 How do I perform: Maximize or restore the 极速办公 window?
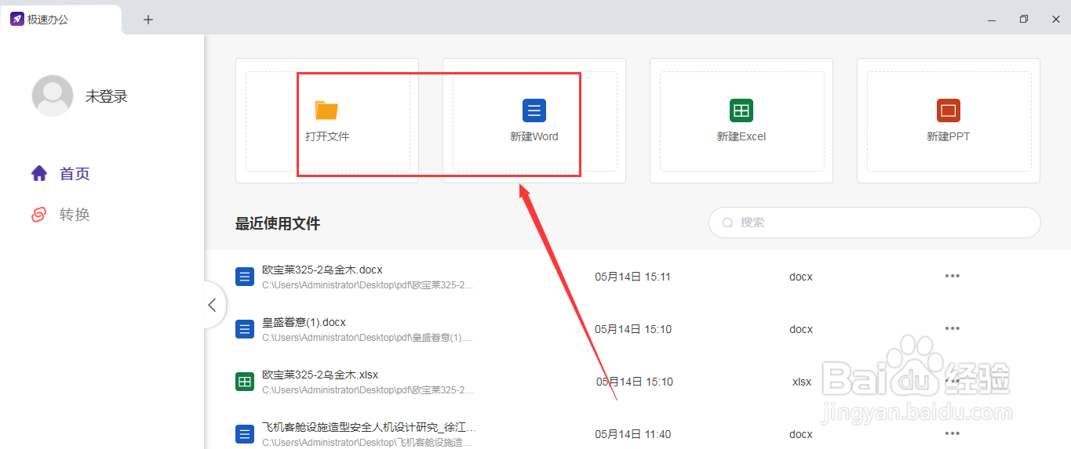[x=1024, y=20]
